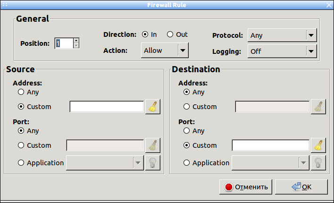The image size is (334, 203).
Task: Choose Any for Source address
Action: 21,92
